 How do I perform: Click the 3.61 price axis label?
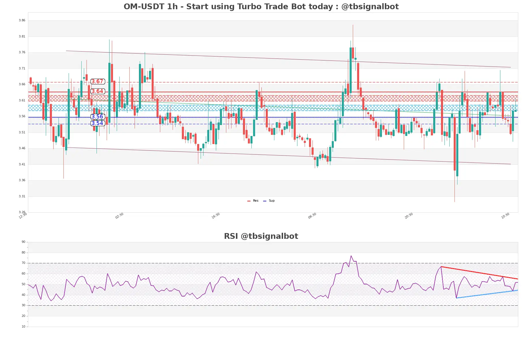pyautogui.click(x=22, y=101)
